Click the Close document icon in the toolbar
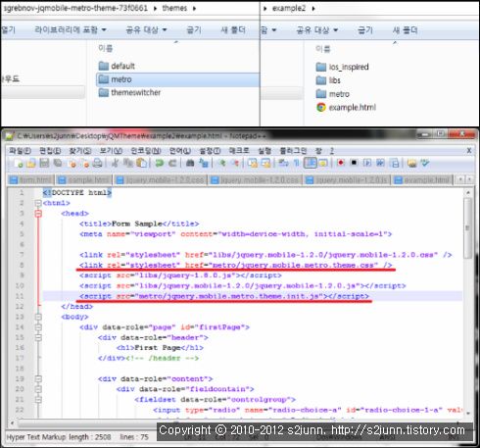Screen dimensions: 480x448 click(72, 163)
